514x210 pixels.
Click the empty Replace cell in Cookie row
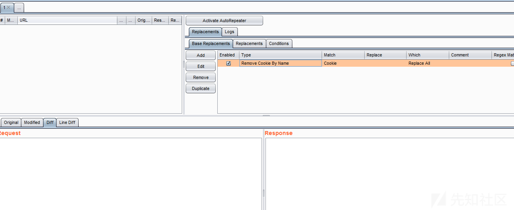[x=385, y=63]
